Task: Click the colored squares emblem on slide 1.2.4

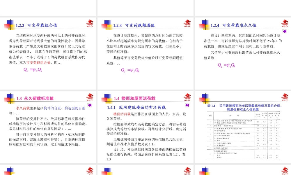Action: click(x=204, y=25)
